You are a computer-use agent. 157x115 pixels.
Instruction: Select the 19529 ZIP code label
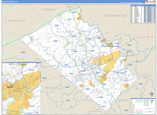pos(23,53)
